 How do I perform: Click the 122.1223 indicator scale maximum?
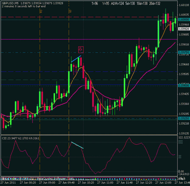pos(184,138)
